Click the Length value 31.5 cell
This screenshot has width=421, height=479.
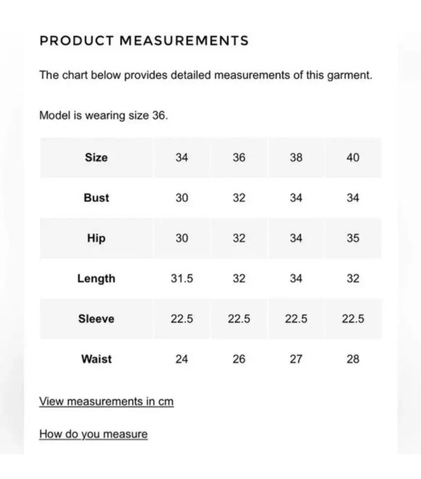182,279
